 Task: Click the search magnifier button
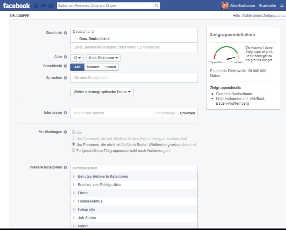click(156, 6)
